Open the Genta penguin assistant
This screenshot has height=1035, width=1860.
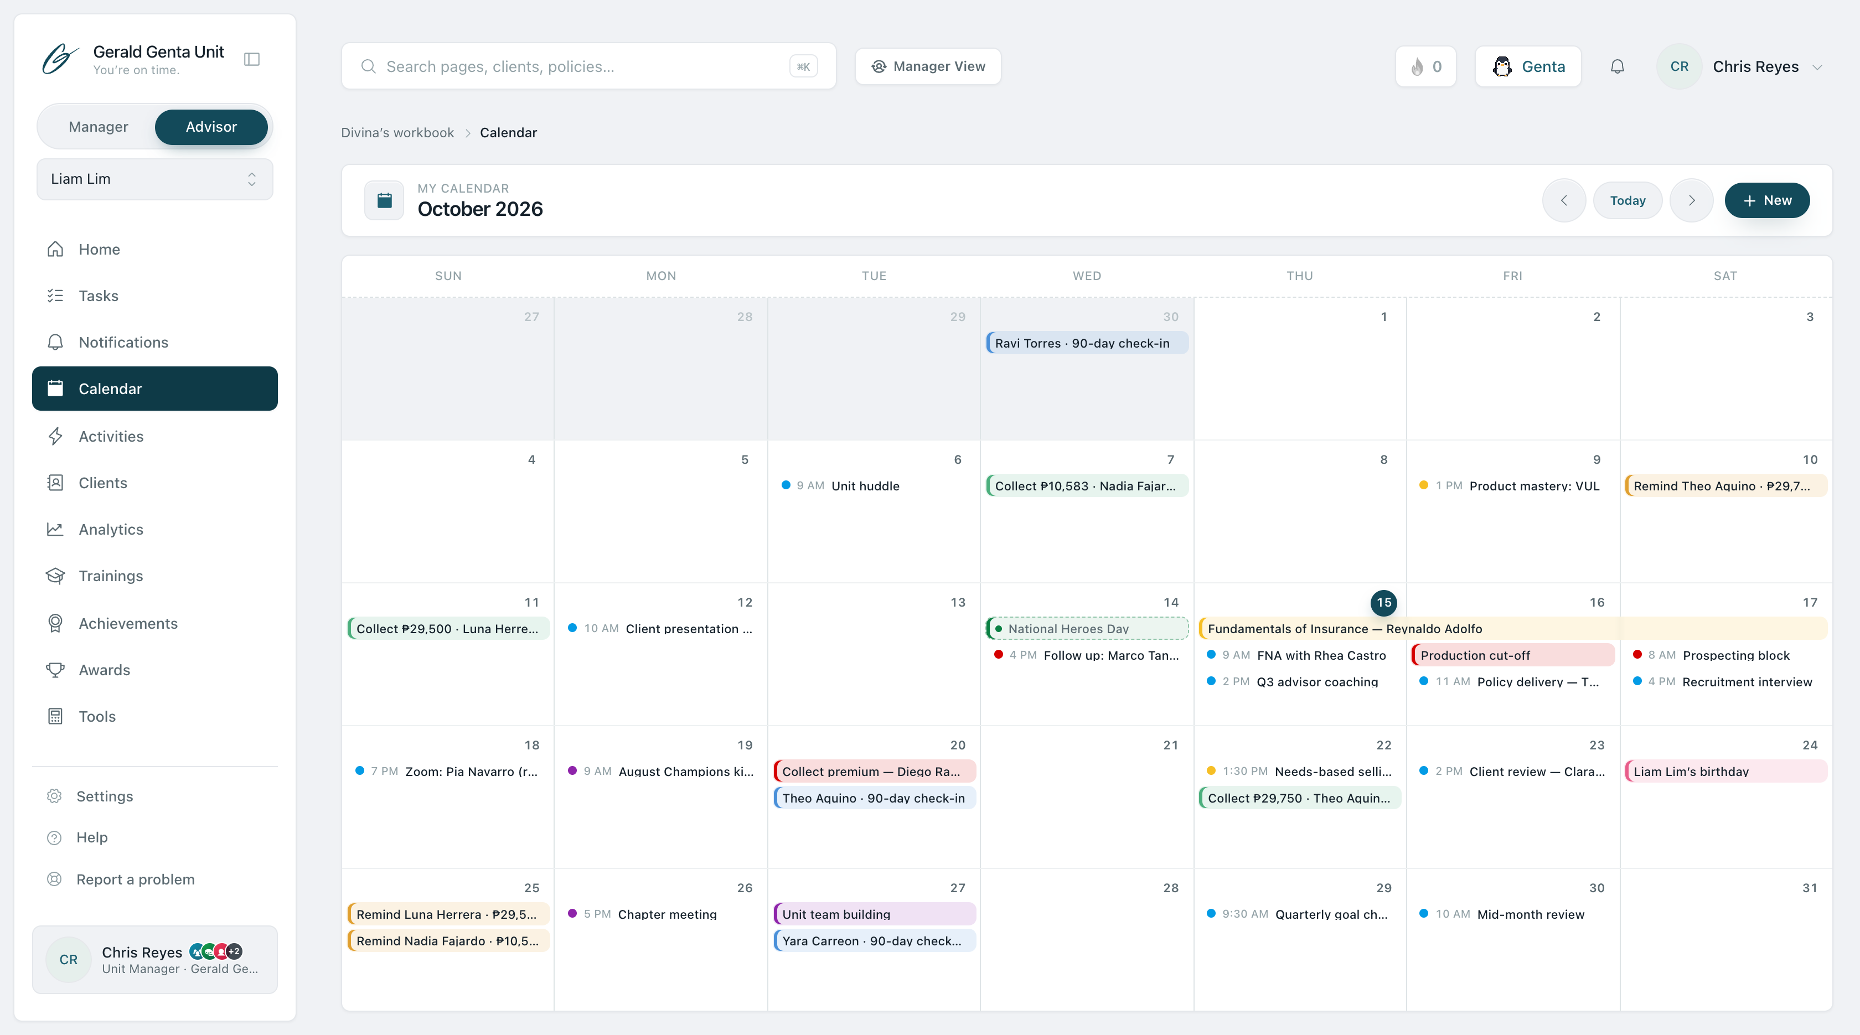[1528, 66]
